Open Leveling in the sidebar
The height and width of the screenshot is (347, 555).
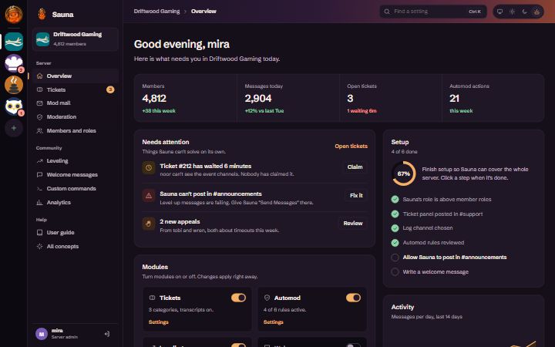(x=76, y=160)
